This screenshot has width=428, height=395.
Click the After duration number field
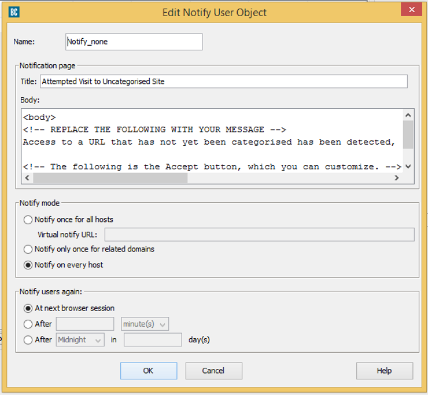coord(85,324)
